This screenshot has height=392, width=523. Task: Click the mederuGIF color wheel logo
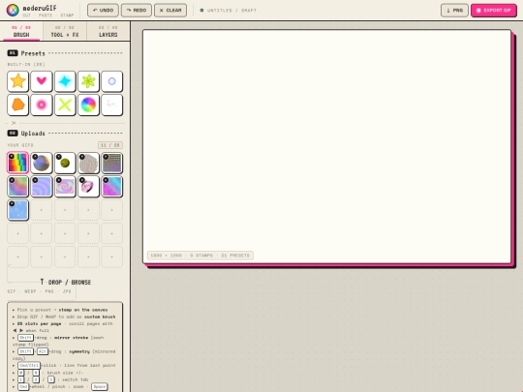[13, 11]
